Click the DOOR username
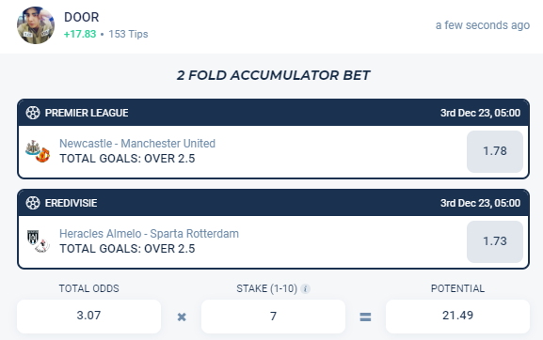543x340 pixels. pos(82,17)
